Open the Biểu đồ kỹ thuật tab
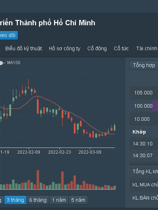 pos(23,49)
